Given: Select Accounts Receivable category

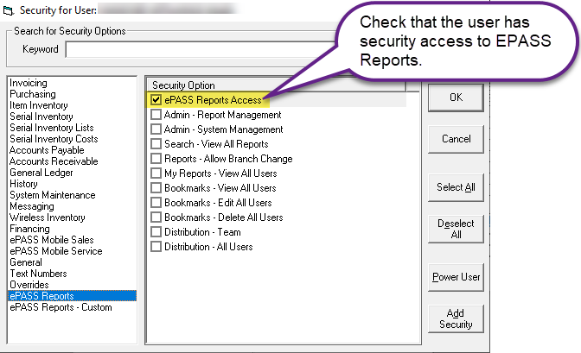Looking at the screenshot, I should (54, 161).
